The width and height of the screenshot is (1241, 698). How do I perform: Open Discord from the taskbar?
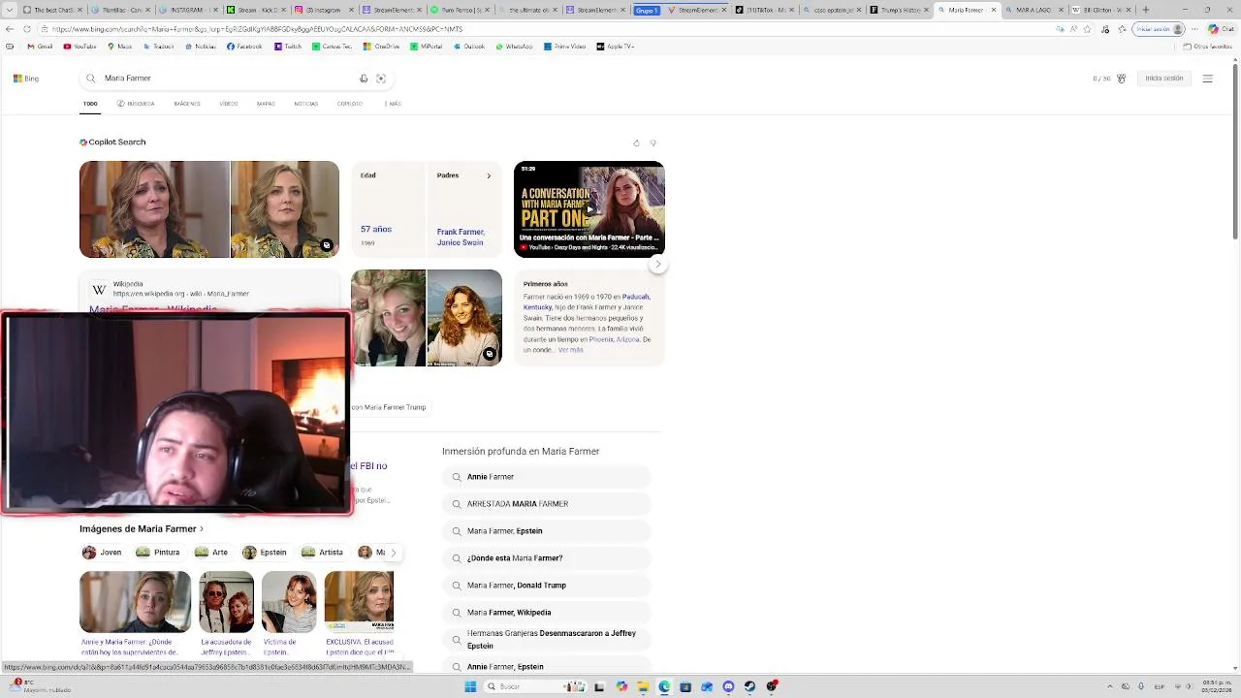[728, 686]
